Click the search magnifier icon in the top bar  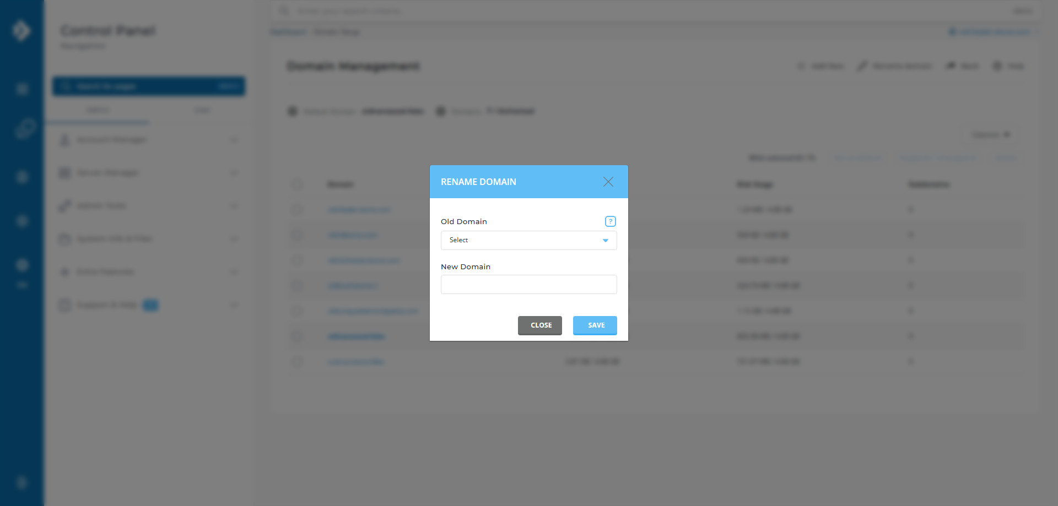point(284,10)
